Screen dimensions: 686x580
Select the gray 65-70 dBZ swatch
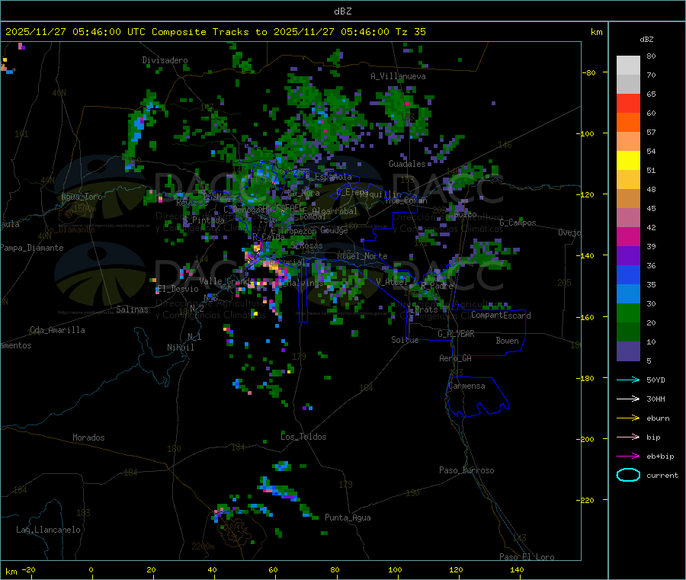[x=628, y=85]
